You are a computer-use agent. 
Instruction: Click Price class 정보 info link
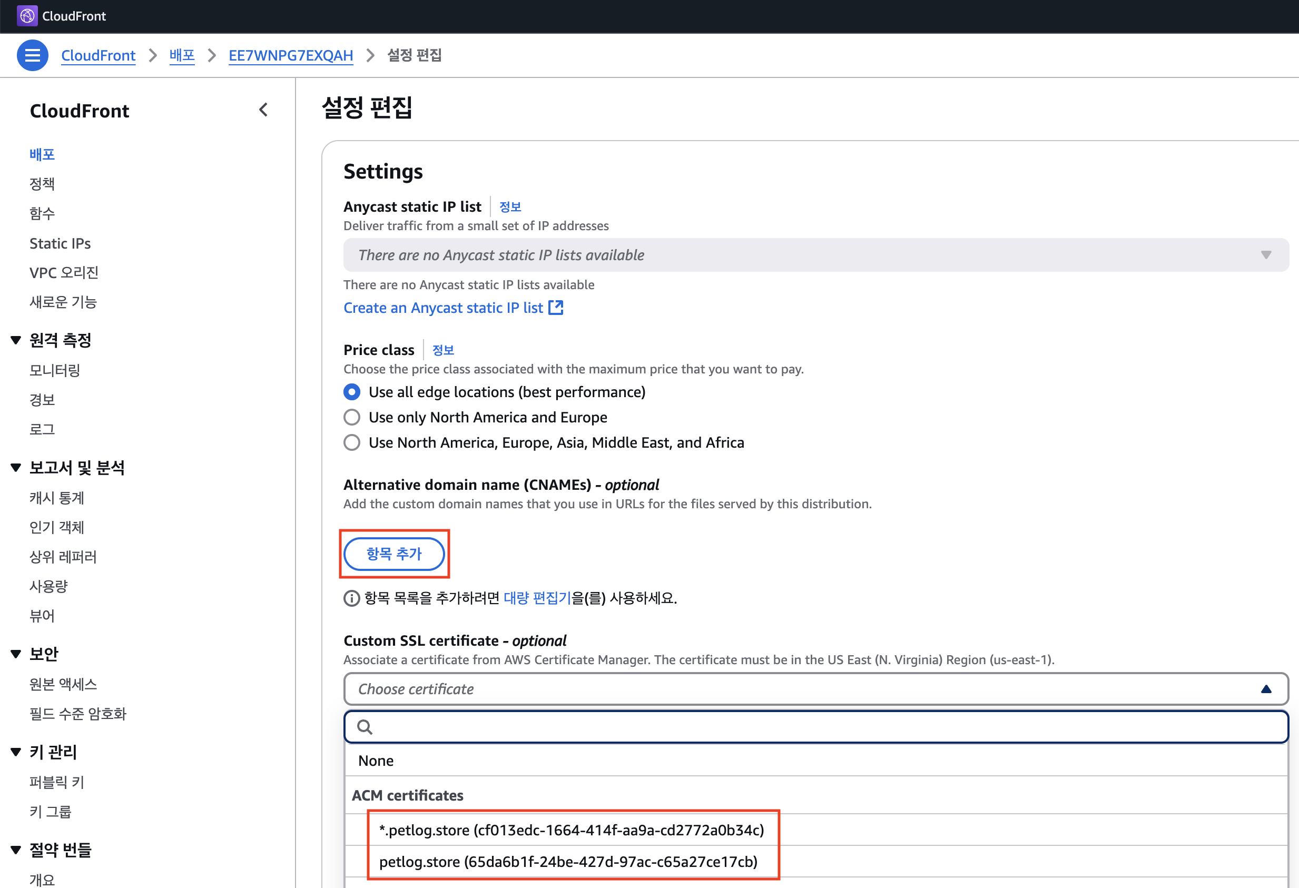(442, 350)
